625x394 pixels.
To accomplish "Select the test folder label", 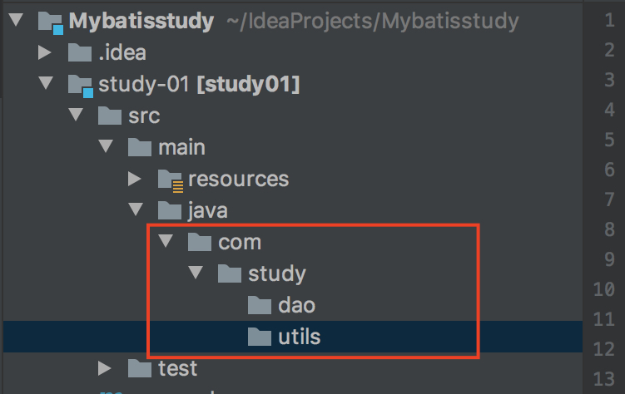I will pyautogui.click(x=177, y=367).
